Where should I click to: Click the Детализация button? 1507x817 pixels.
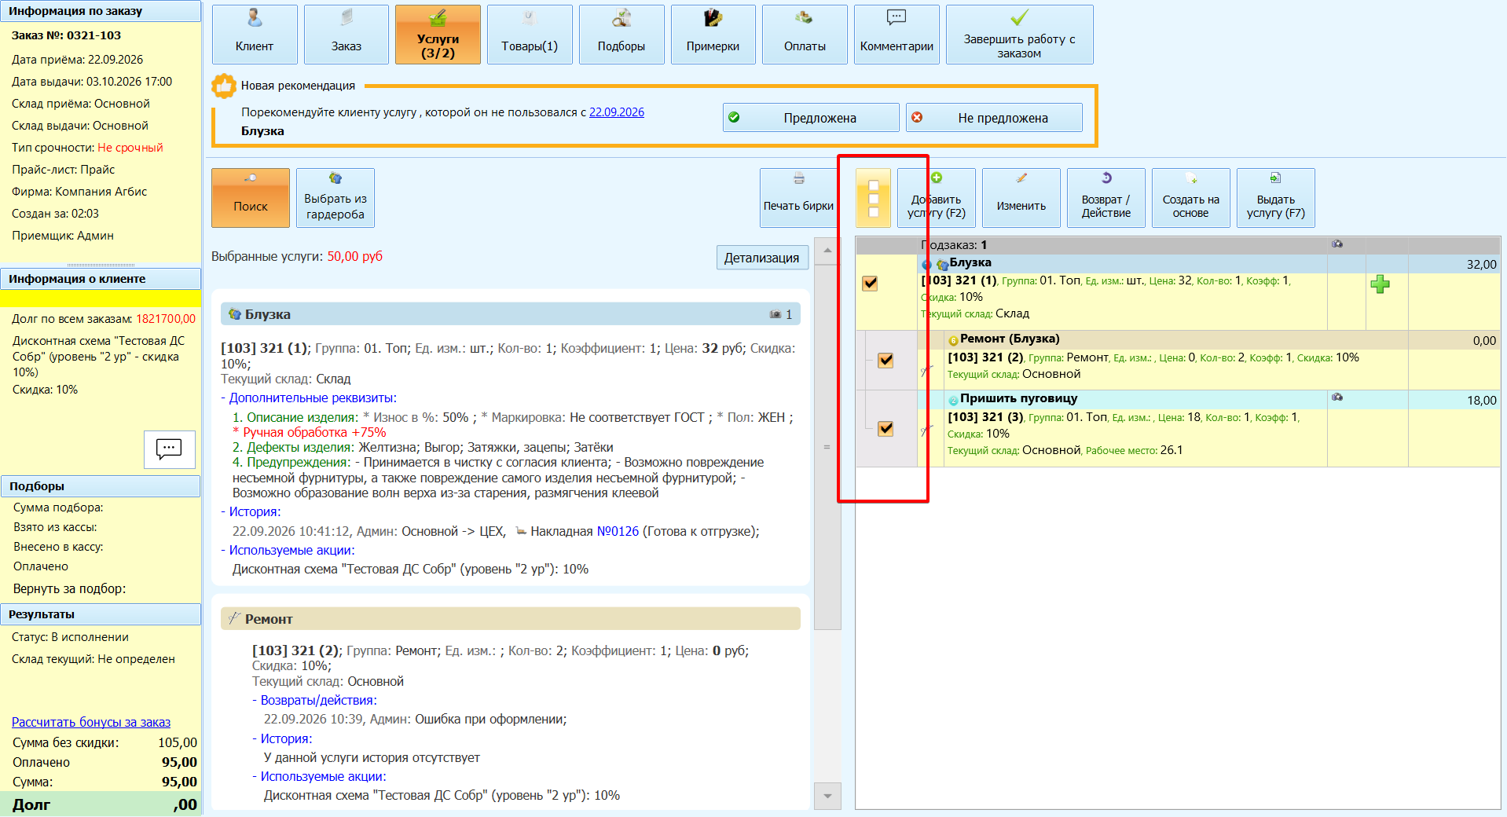coord(762,258)
